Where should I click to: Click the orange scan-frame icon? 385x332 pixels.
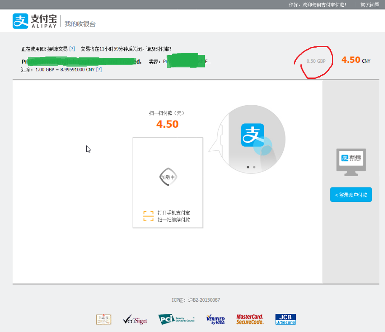click(148, 216)
